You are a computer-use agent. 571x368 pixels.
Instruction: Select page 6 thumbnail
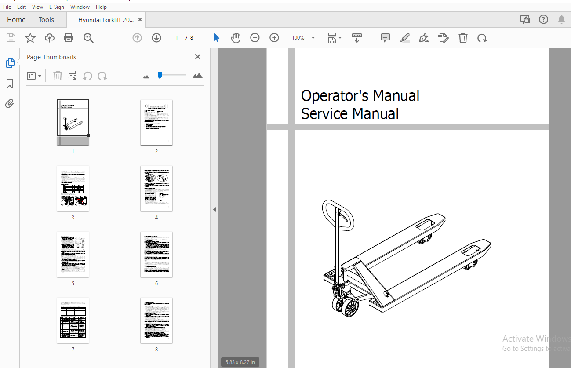156,254
